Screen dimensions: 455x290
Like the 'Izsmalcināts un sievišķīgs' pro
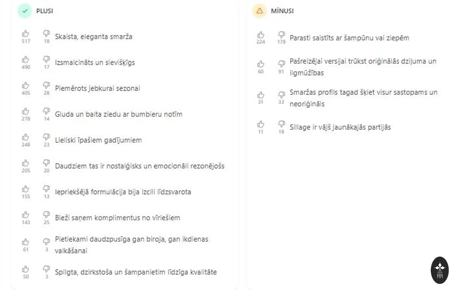26,59
